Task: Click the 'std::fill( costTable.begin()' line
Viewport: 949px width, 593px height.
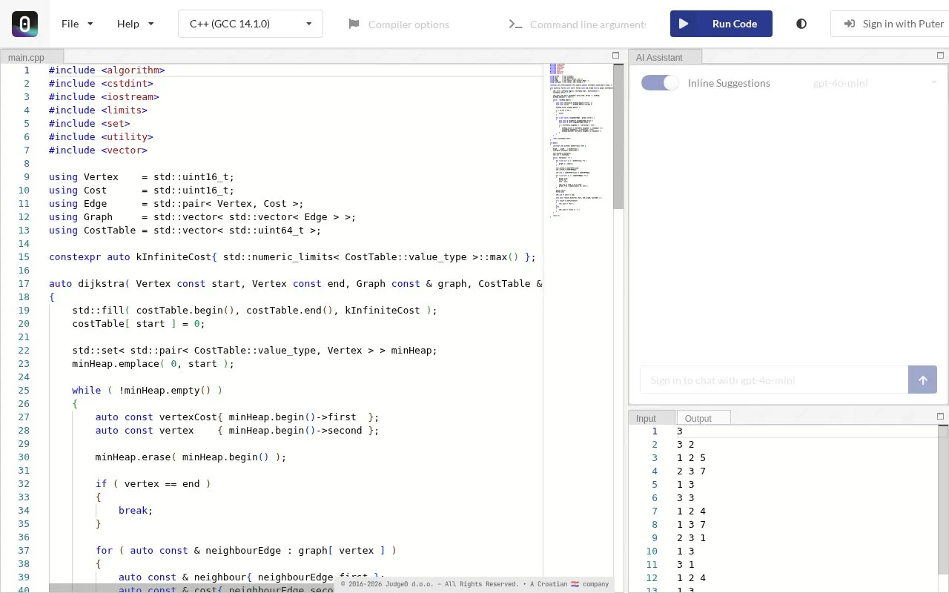Action: (254, 311)
